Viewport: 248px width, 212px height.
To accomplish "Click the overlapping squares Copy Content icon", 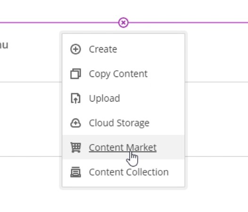I will click(75, 74).
